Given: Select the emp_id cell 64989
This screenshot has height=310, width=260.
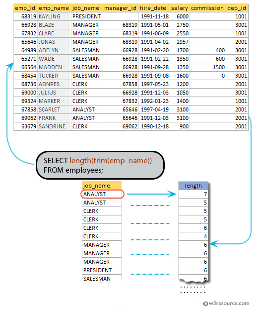Looking at the screenshot, I should [x=25, y=50].
